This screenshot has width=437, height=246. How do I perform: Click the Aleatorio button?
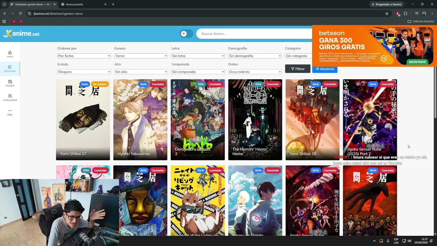point(325,69)
